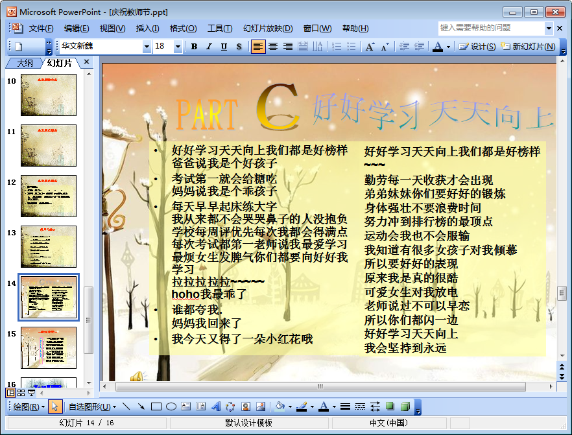Open the 幻灯片放映(D) menu

pyautogui.click(x=268, y=29)
